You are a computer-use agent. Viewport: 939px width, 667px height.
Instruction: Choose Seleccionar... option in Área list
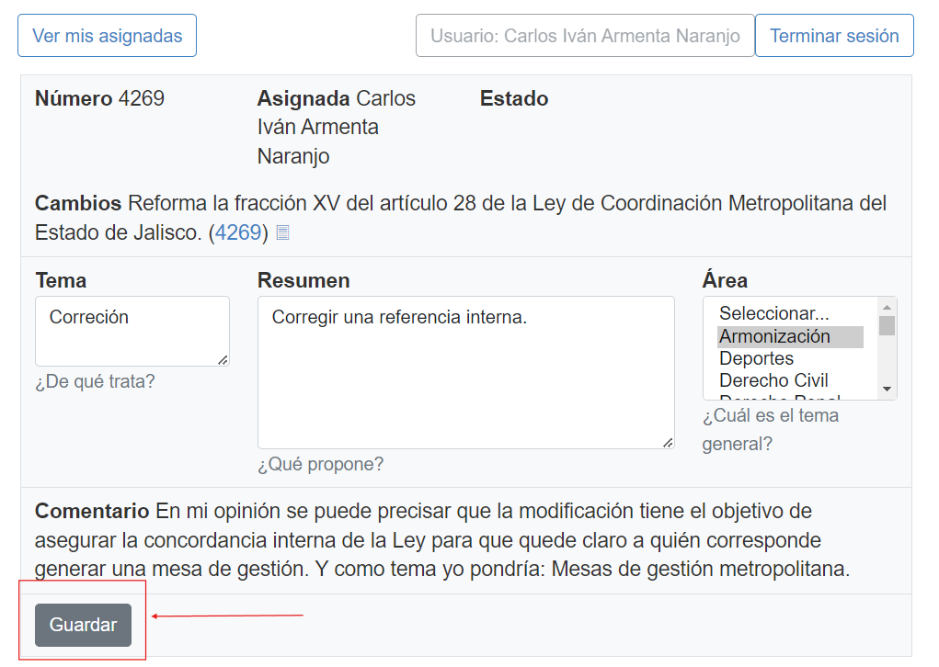point(790,313)
